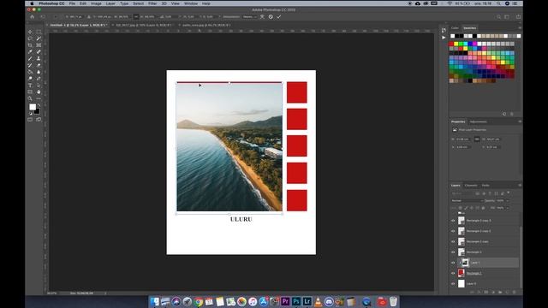548x308 pixels.
Task: Switch to the Adjustments tab
Action: click(x=478, y=121)
